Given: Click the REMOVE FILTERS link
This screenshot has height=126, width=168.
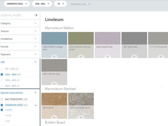Looking at the screenshot, I should click(x=79, y=4).
